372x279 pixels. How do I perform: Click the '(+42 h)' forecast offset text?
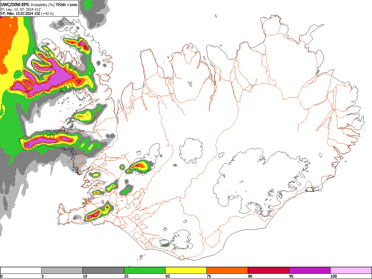tap(47, 14)
